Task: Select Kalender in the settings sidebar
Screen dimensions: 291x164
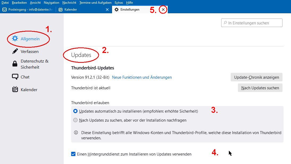Action: pos(29,90)
